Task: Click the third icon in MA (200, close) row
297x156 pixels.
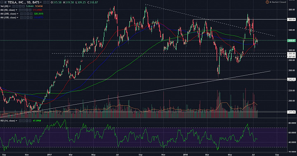Action: tap(28, 14)
